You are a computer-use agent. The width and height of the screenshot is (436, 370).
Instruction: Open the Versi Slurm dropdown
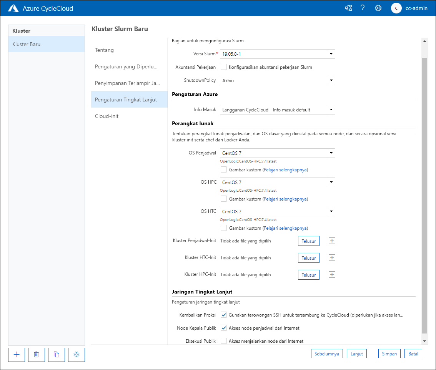[330, 54]
